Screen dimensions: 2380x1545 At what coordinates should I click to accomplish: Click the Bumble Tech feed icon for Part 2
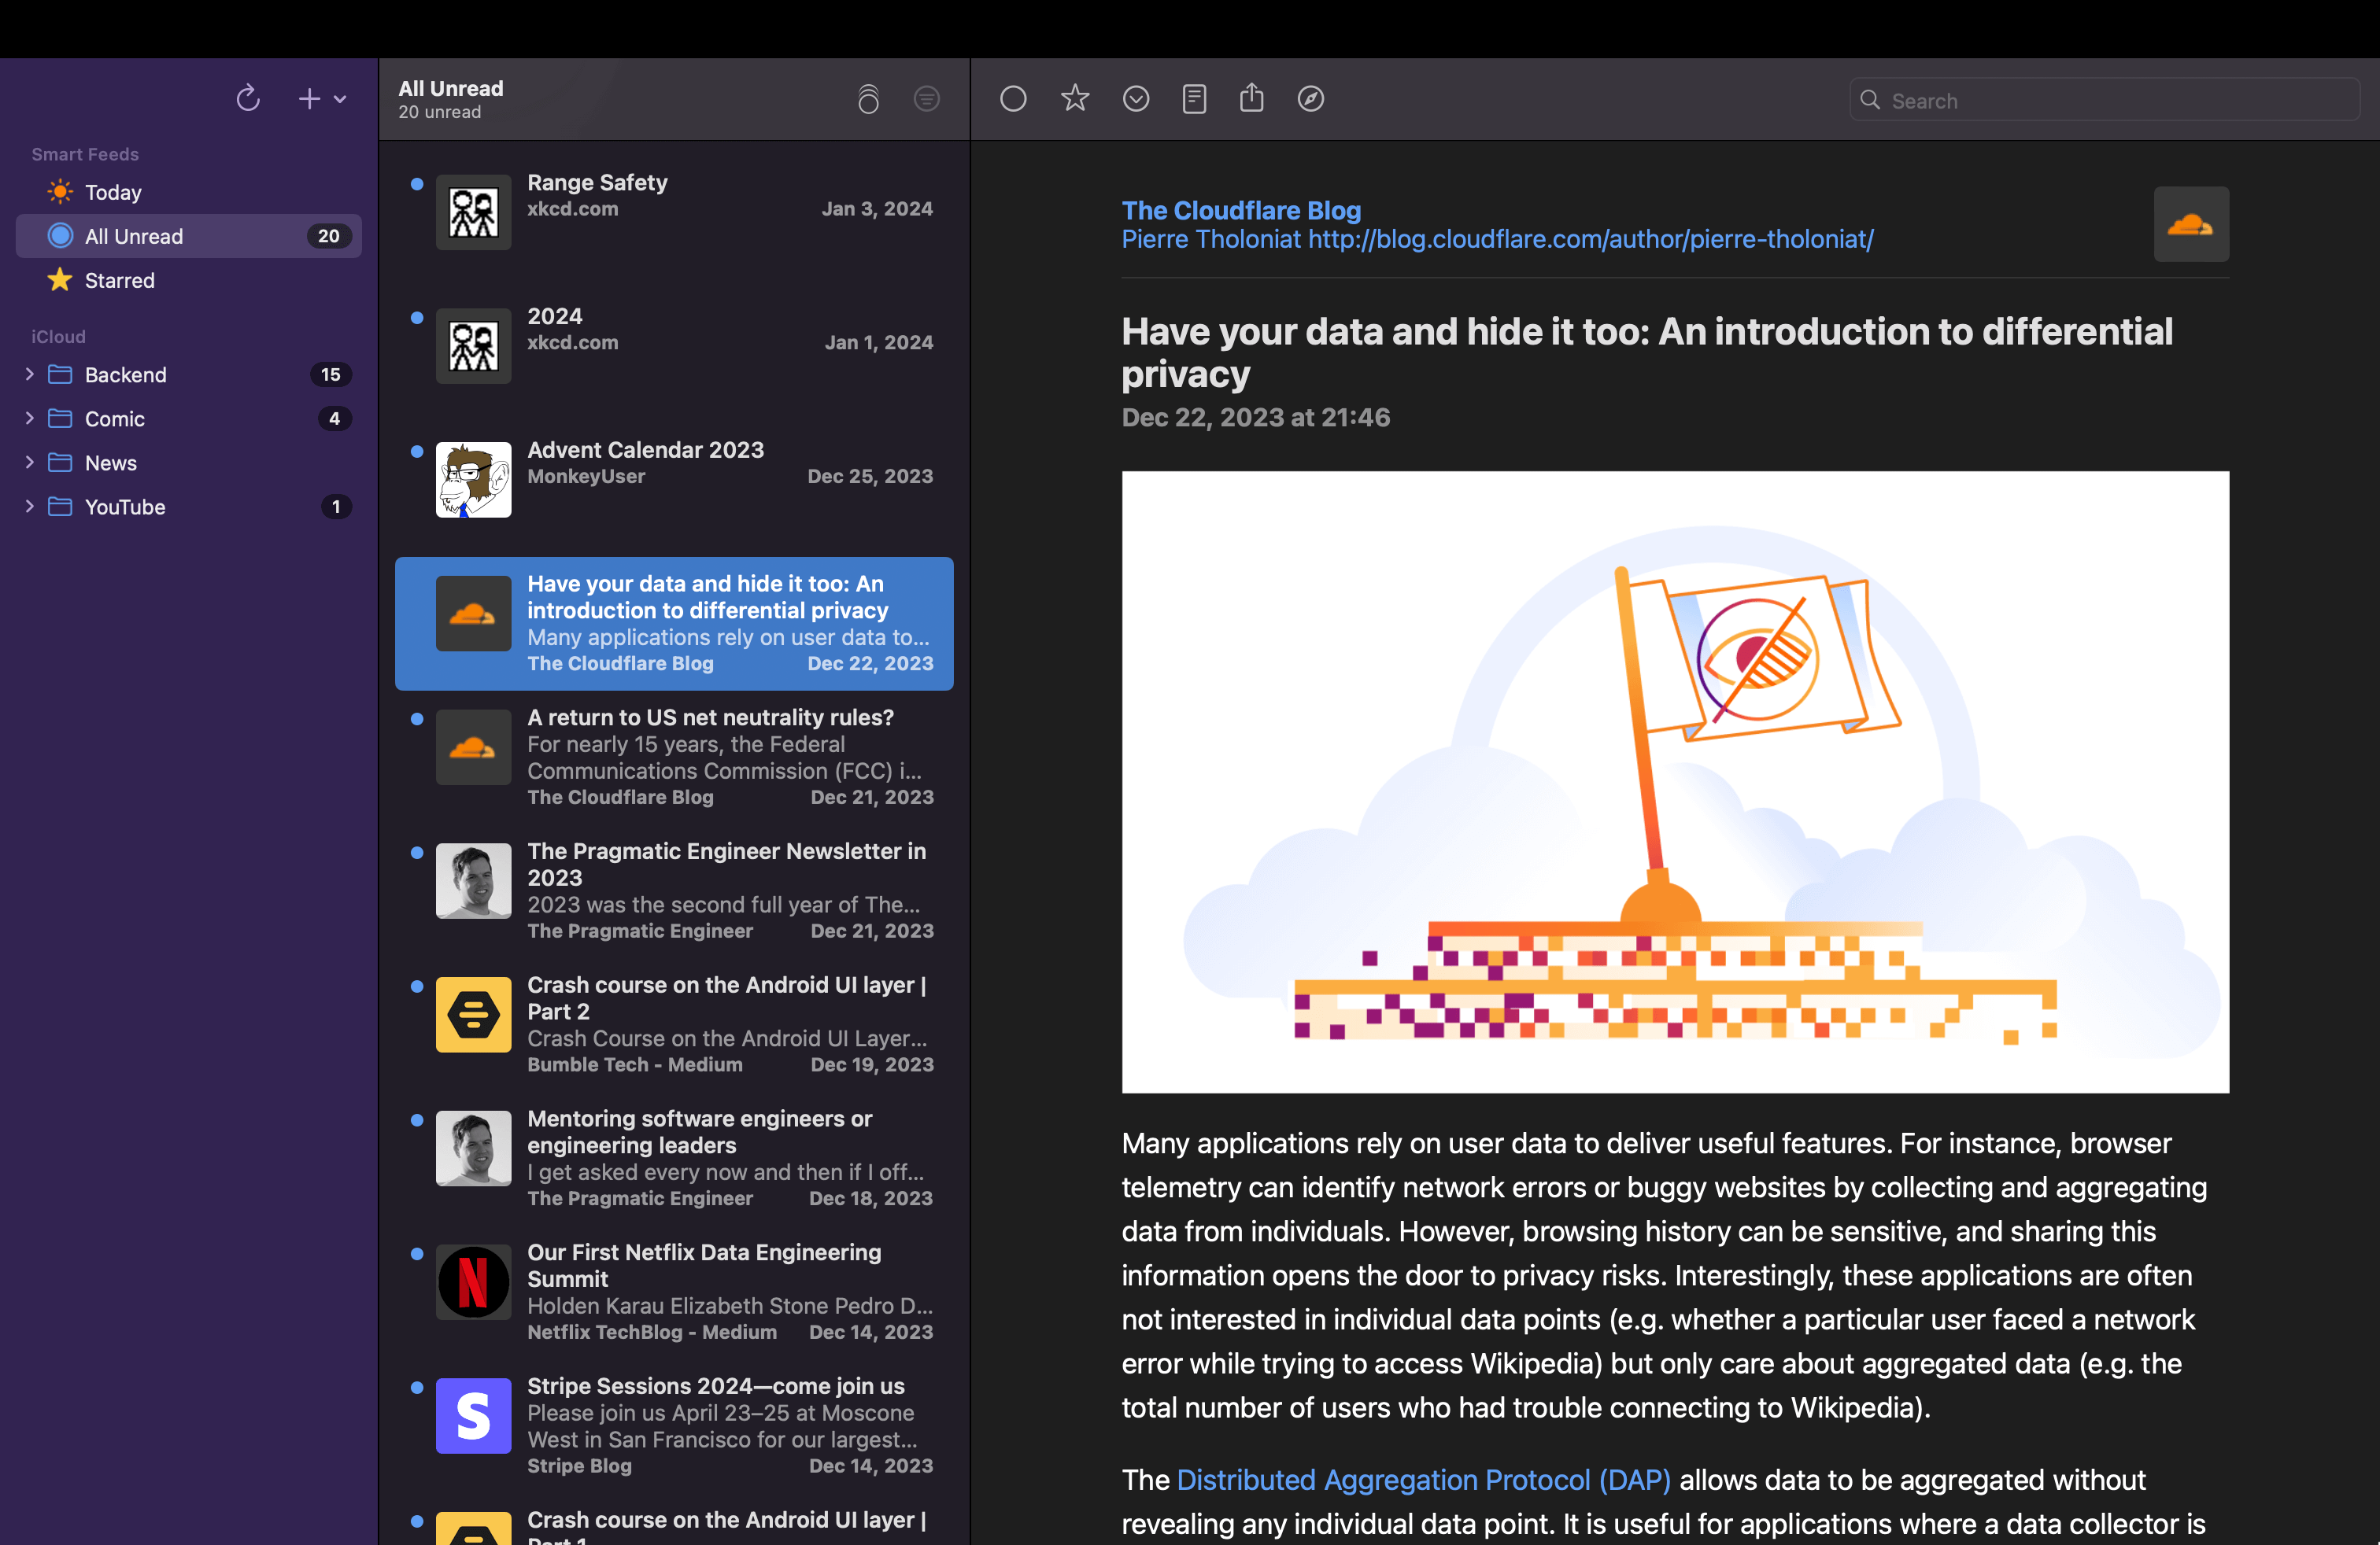point(473,1014)
